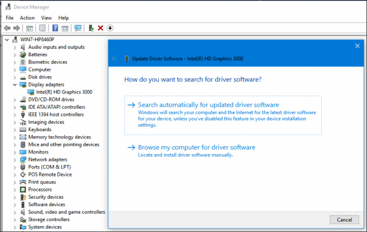Select the Monitors icon
This screenshot has width=367, height=232.
pyautogui.click(x=23, y=152)
